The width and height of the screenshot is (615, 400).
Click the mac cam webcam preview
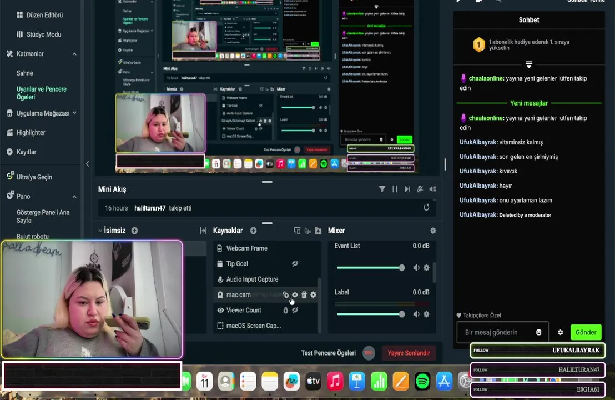coord(92,299)
